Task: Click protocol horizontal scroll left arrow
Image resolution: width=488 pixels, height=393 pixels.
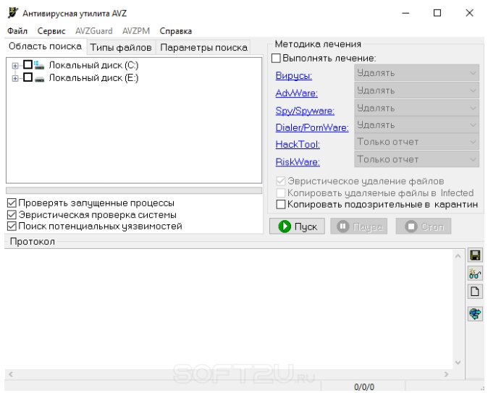Action: (11, 374)
